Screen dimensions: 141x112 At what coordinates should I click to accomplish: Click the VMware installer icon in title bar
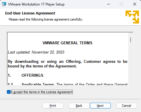point(4,4)
